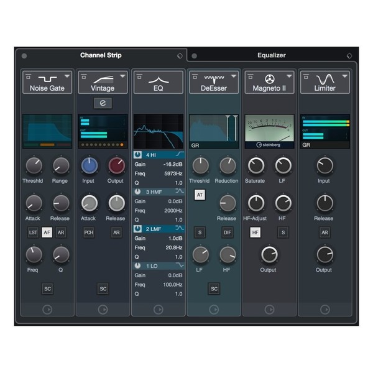
Task: Click the Noise Gate module icon
Action: [48, 79]
